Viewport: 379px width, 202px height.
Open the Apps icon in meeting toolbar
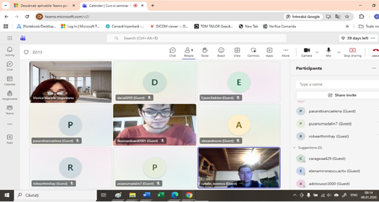point(269,52)
